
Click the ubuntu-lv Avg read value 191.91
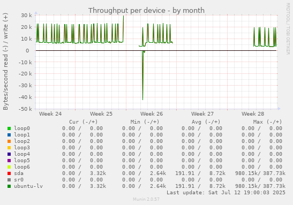click(x=185, y=186)
